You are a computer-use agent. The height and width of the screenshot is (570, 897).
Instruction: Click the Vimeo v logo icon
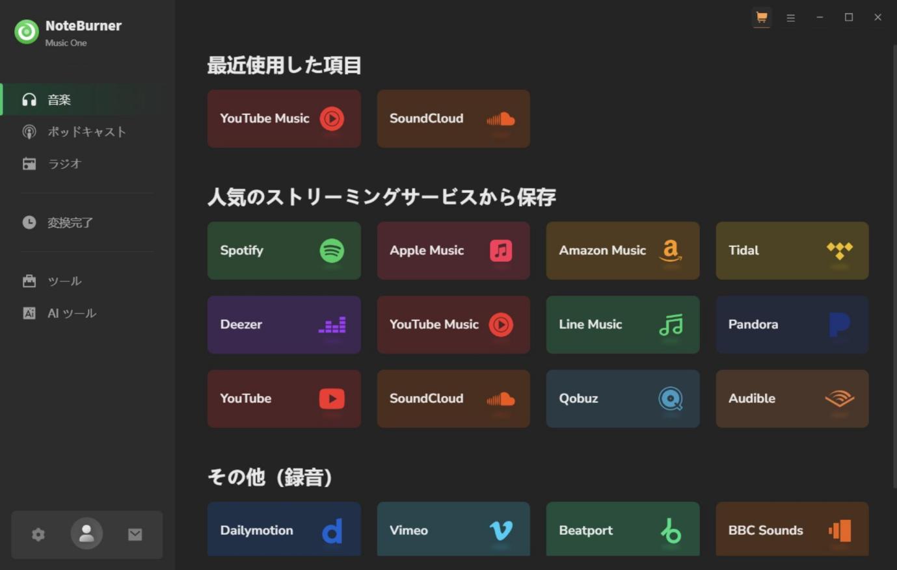501,530
